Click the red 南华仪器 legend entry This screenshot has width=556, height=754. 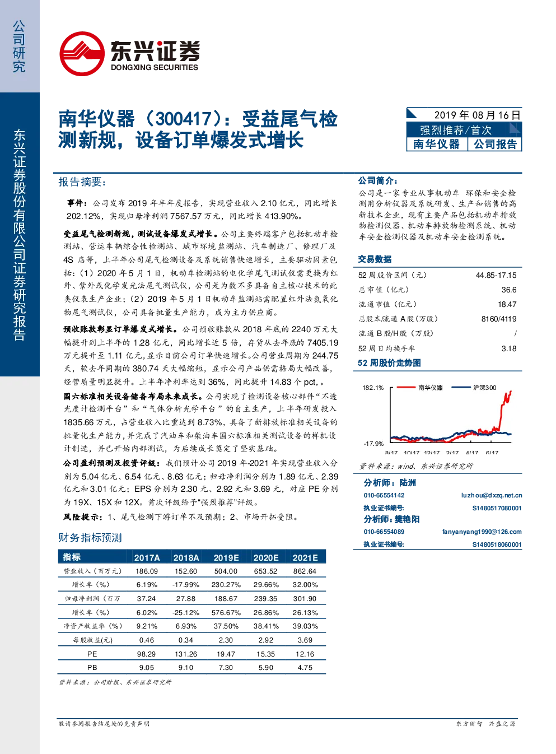[420, 387]
